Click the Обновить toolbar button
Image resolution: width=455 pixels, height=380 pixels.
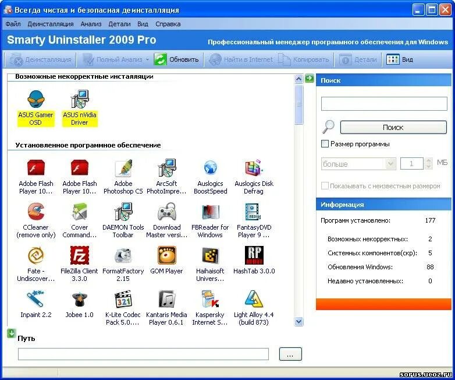tap(176, 59)
